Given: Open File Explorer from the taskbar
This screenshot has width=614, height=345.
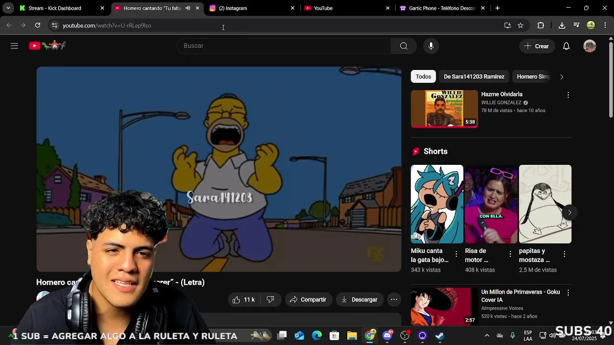Looking at the screenshot, I should [x=352, y=335].
